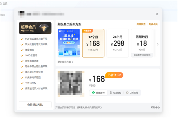
Task: Open 兑换会员 redeem link
Action: 153,24
